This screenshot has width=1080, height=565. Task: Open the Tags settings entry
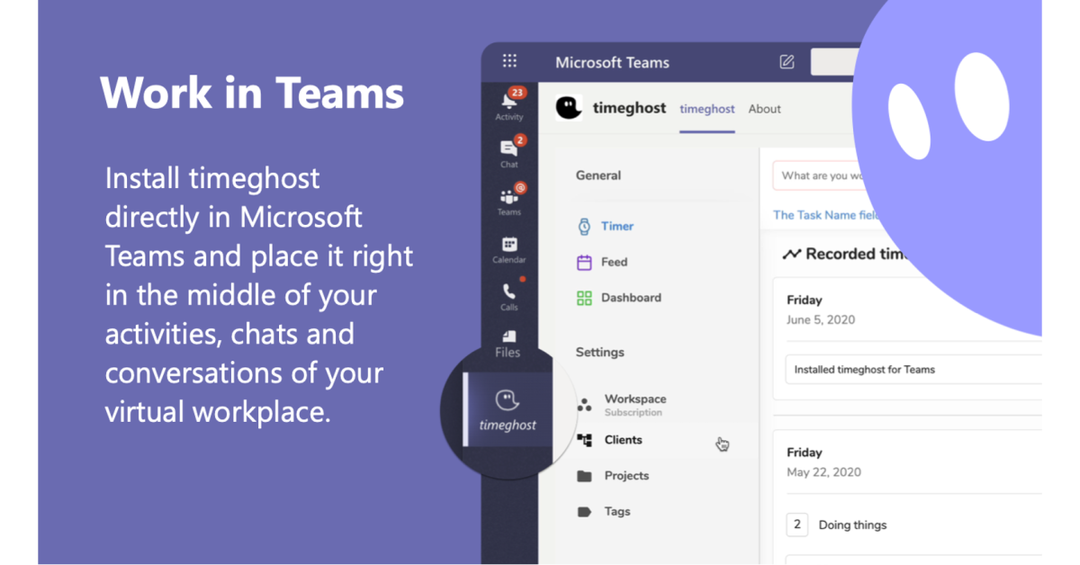[x=616, y=512]
